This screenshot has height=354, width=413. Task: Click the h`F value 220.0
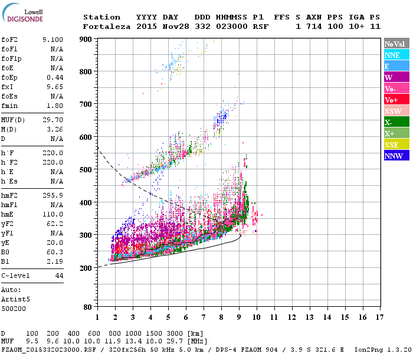pyautogui.click(x=53, y=153)
